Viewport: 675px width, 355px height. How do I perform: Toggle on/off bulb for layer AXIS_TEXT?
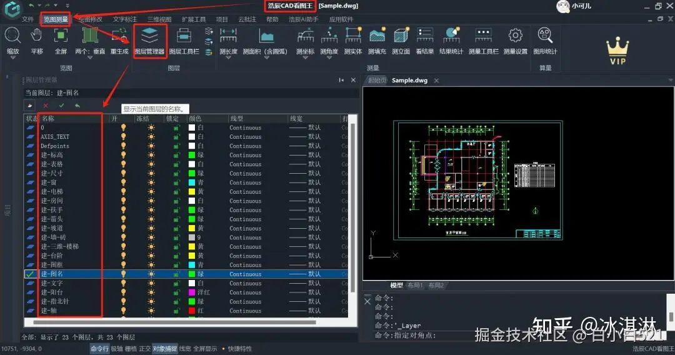tap(124, 137)
